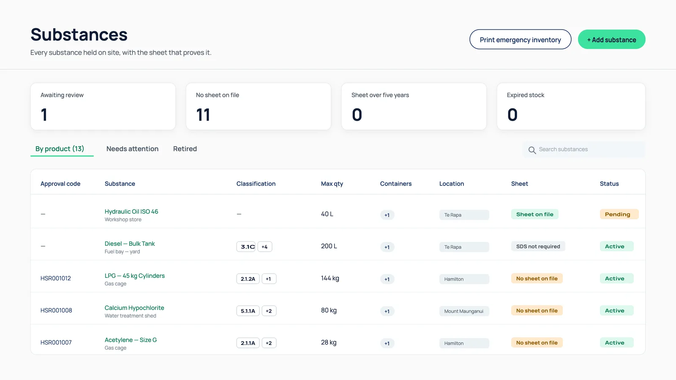
Task: Click the Sheet over five years card
Action: pos(414,106)
